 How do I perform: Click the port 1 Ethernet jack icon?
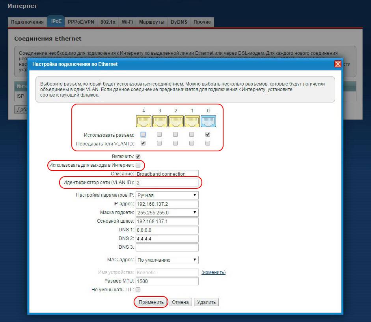(192, 121)
